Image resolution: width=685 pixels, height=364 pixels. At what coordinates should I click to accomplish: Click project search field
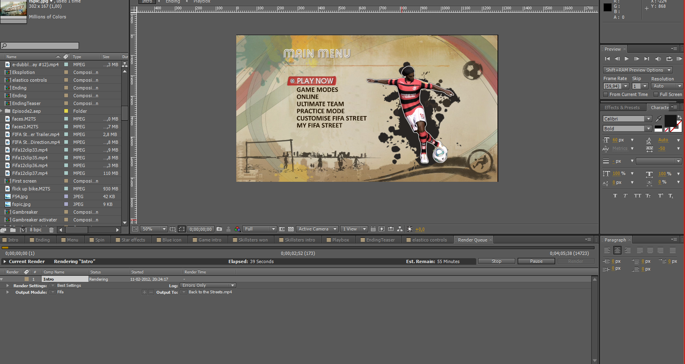coord(40,46)
